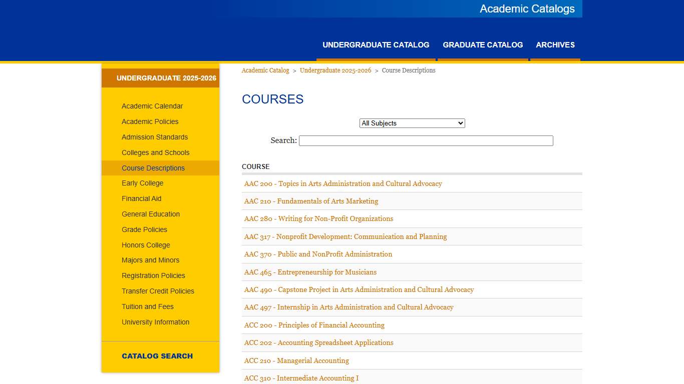
Task: Go to Academic Calendar page
Action: [x=152, y=106]
